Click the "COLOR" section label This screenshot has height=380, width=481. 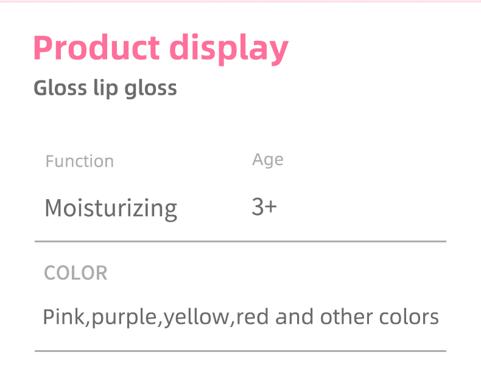click(x=76, y=273)
